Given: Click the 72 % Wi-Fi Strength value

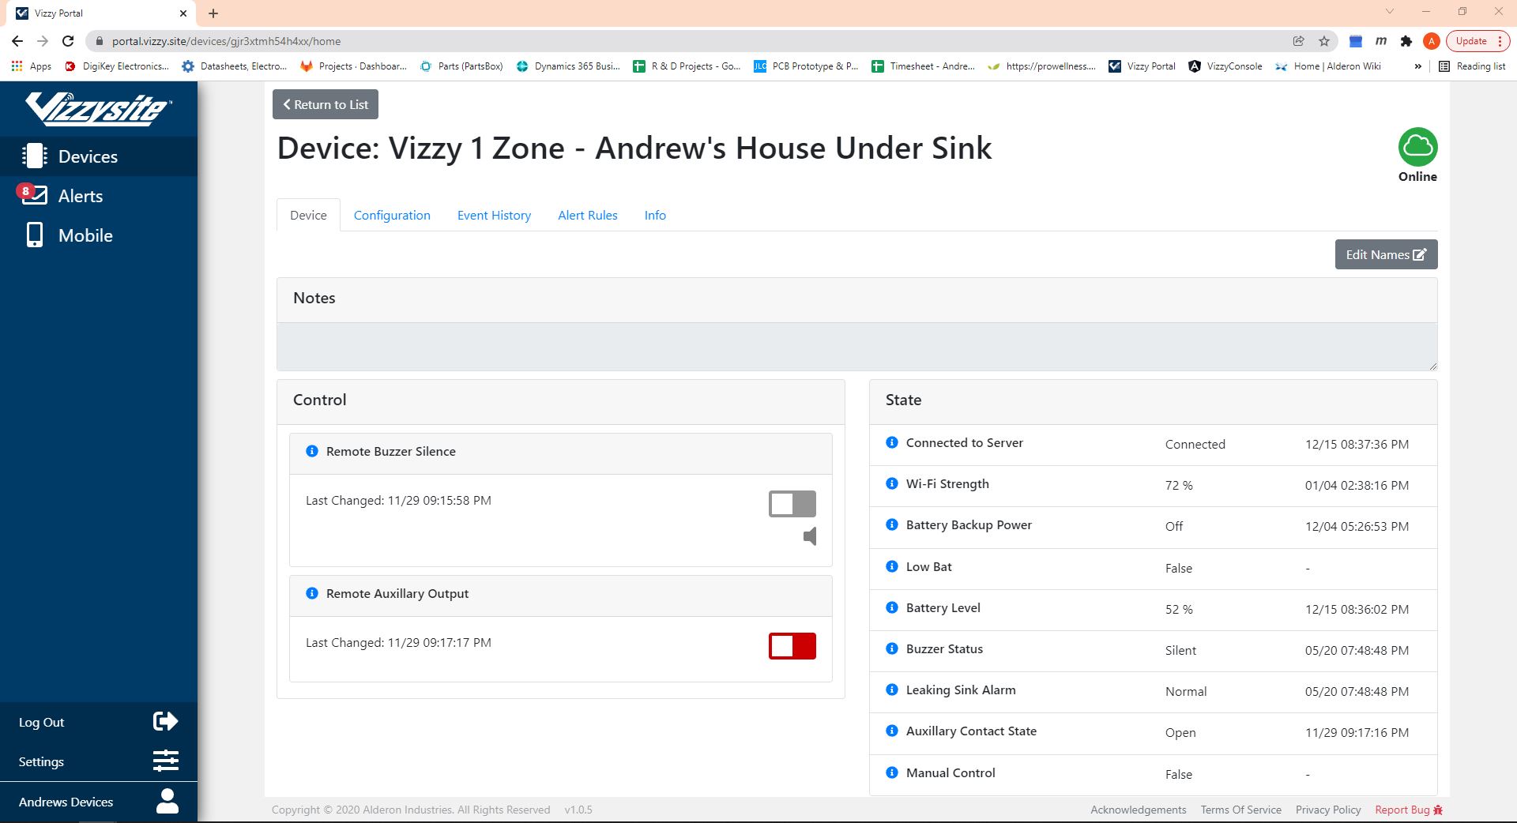Looking at the screenshot, I should point(1179,485).
